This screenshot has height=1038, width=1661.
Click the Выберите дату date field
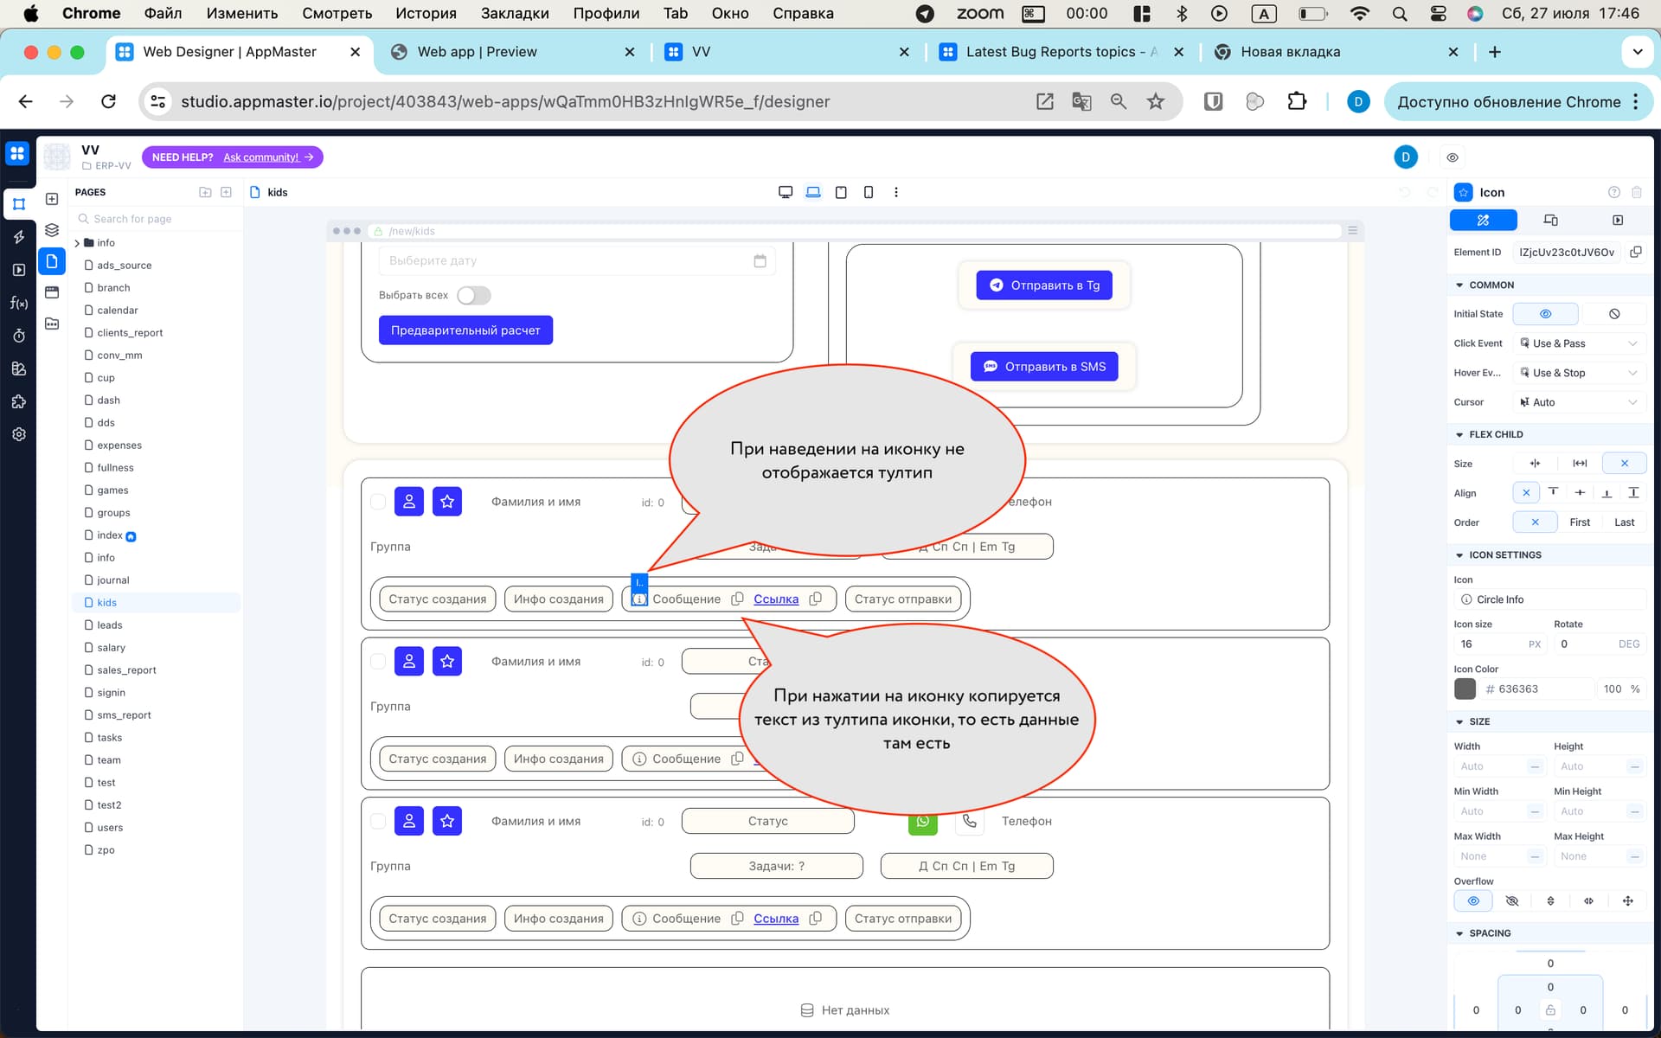[577, 260]
